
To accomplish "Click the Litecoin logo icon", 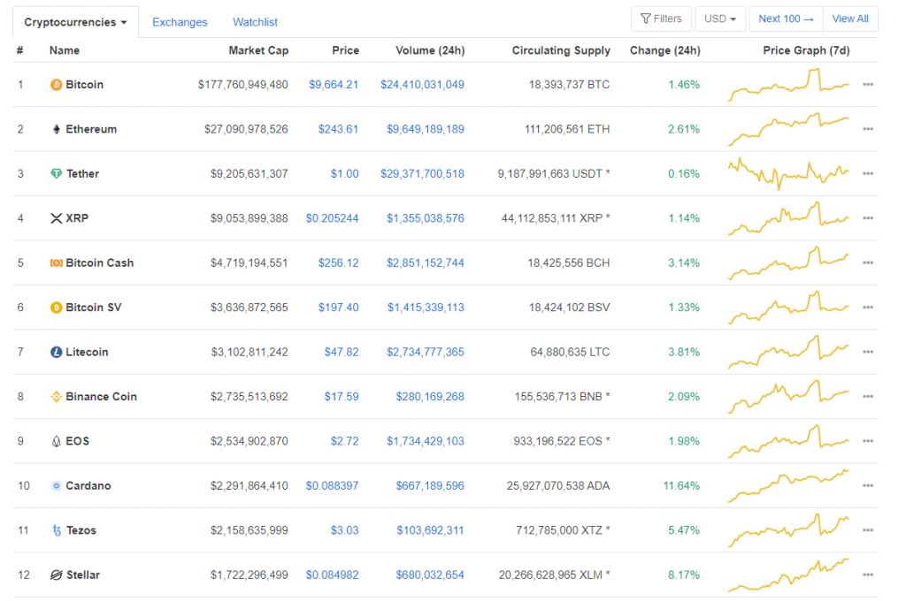I will pyautogui.click(x=56, y=352).
